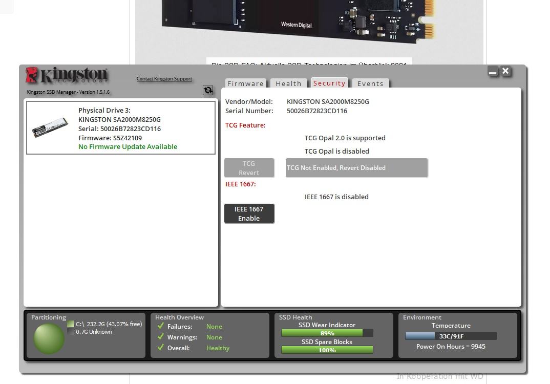The image size is (550, 384).
Task: Click the SSD drive thumbnail image
Action: point(50,127)
